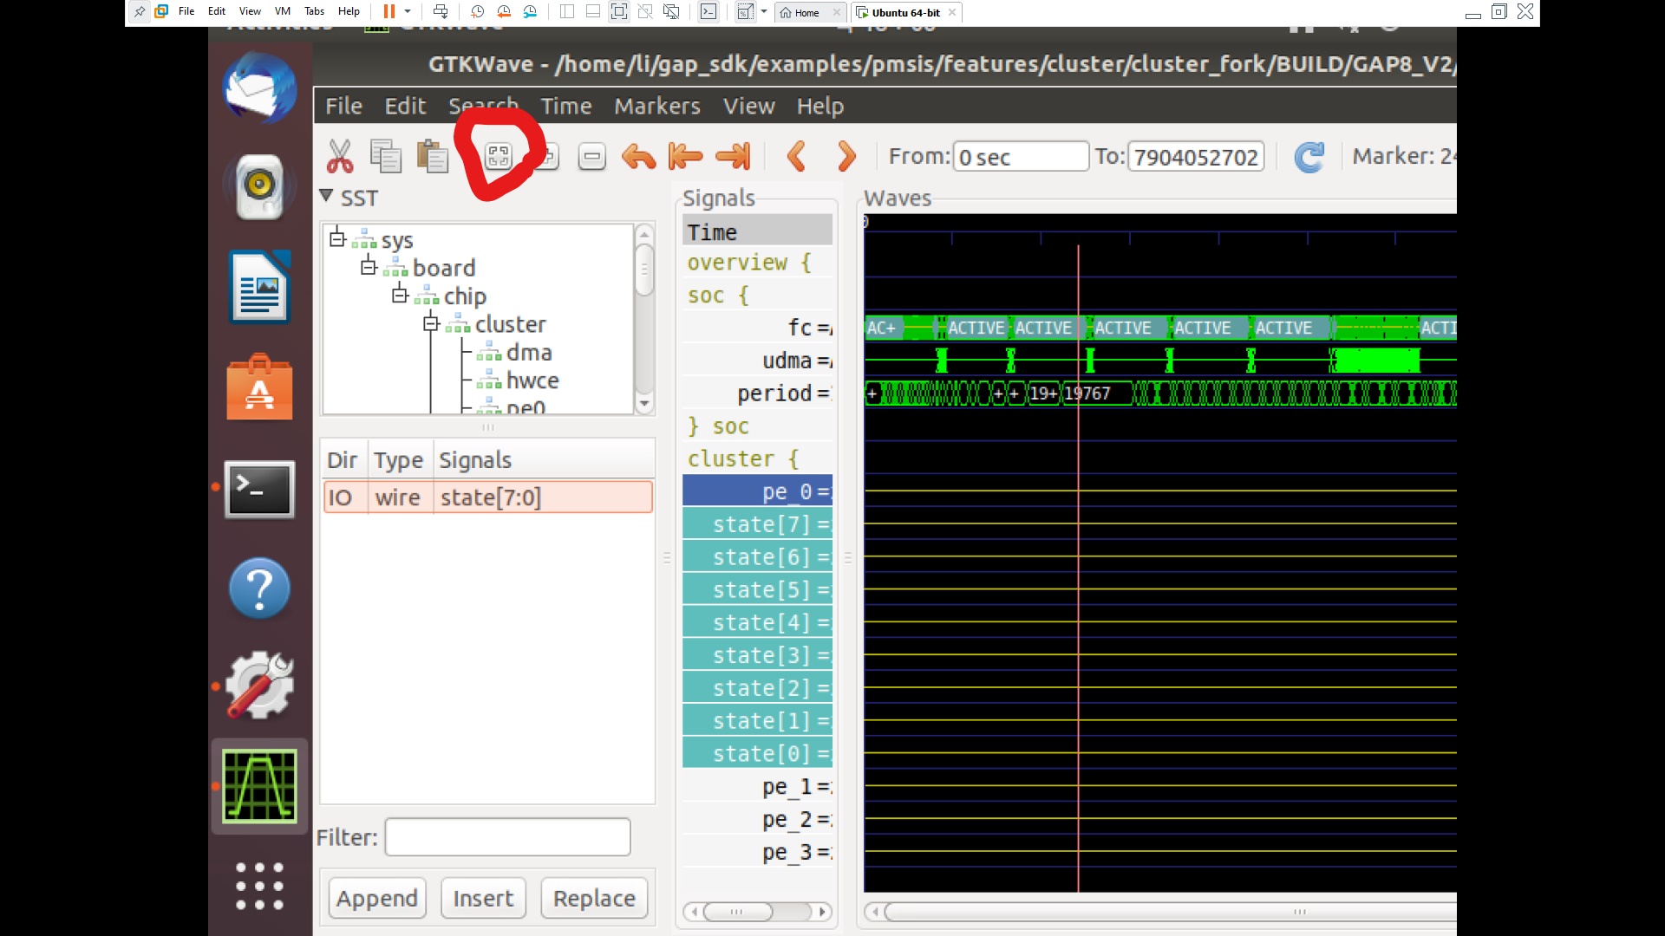Expand the board node in SST tree
The width and height of the screenshot is (1665, 936).
pyautogui.click(x=369, y=268)
